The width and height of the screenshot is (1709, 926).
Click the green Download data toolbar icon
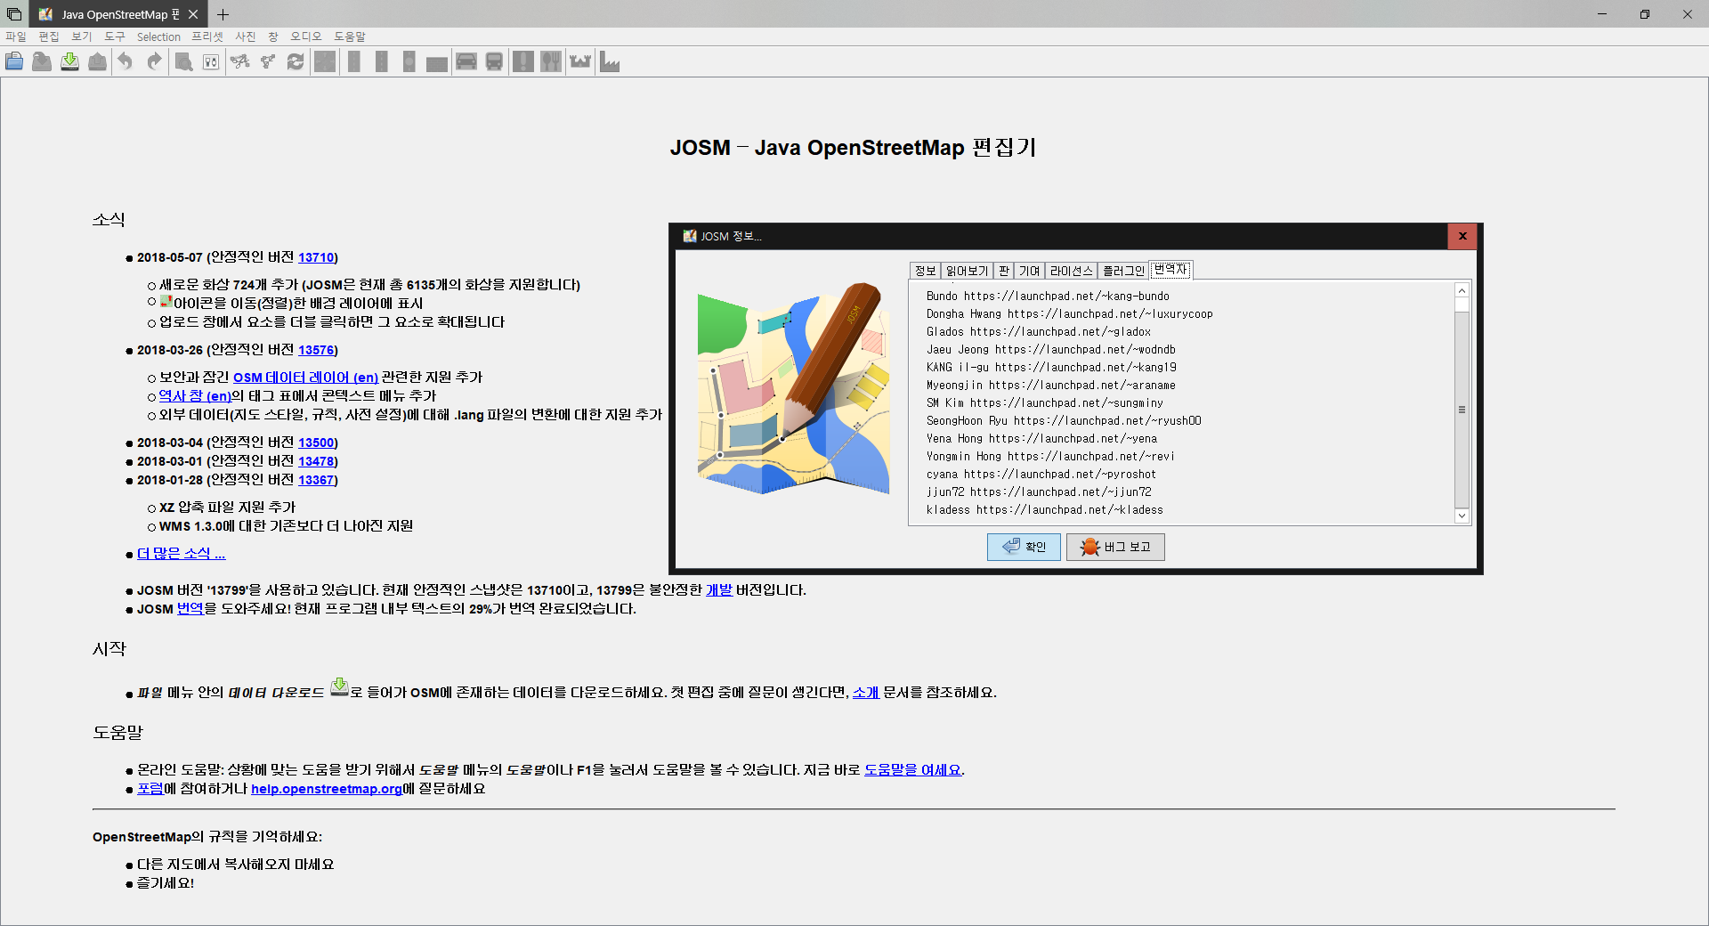pos(69,61)
